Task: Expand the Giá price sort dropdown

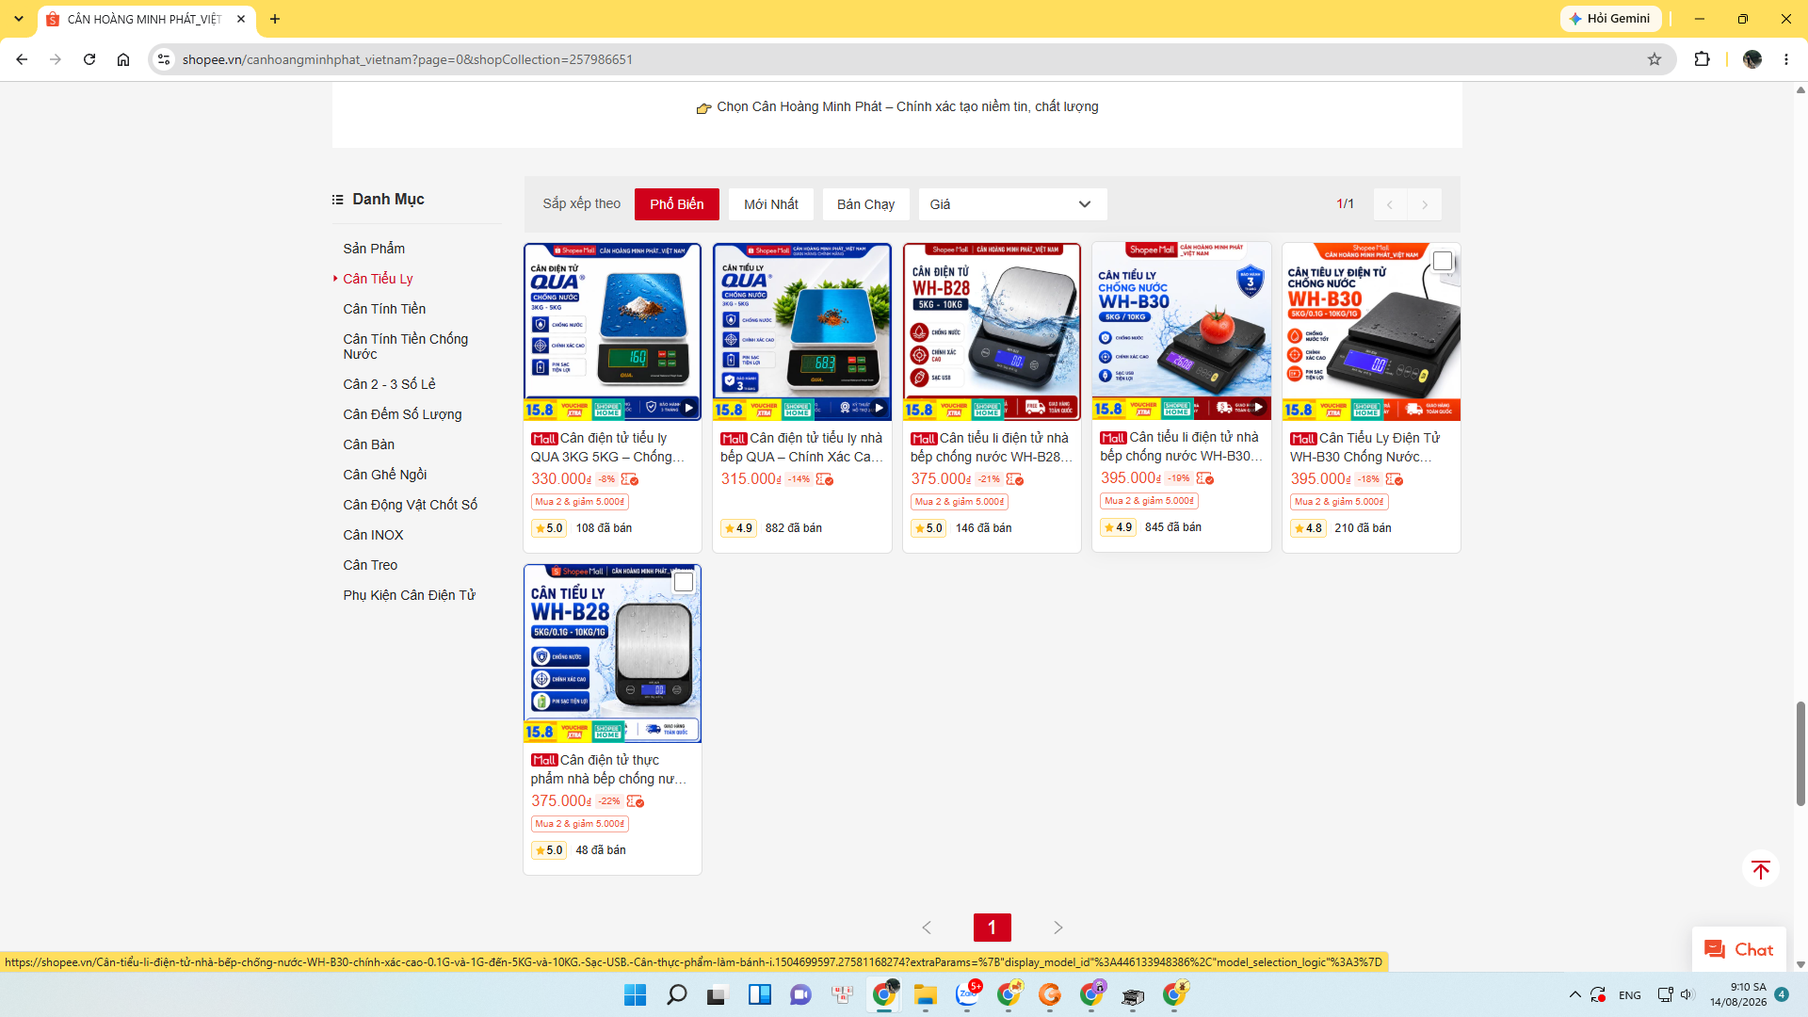Action: tap(1012, 204)
